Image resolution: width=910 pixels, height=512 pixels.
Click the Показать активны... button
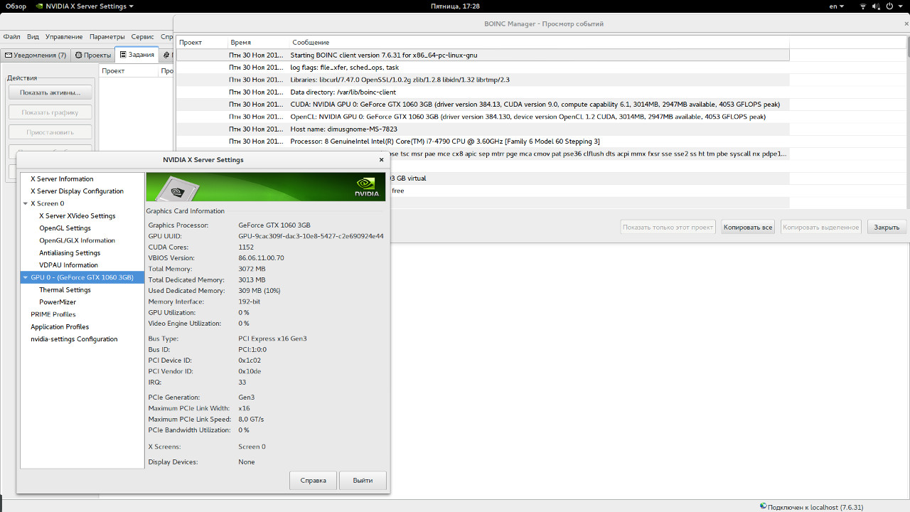click(x=50, y=92)
